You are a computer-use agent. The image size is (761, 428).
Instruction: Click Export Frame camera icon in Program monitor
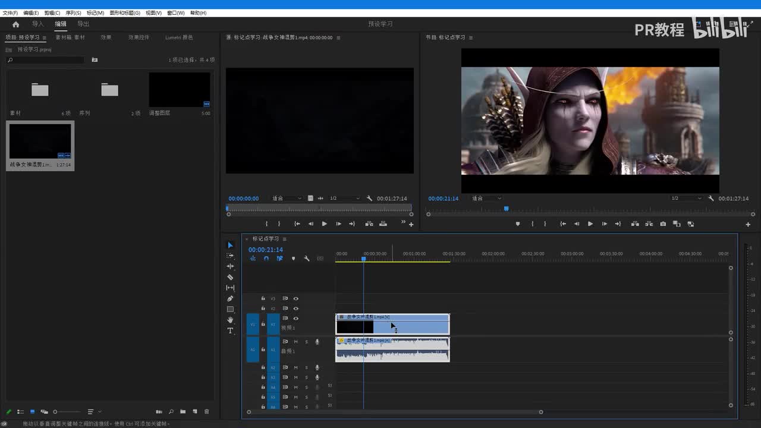click(663, 224)
